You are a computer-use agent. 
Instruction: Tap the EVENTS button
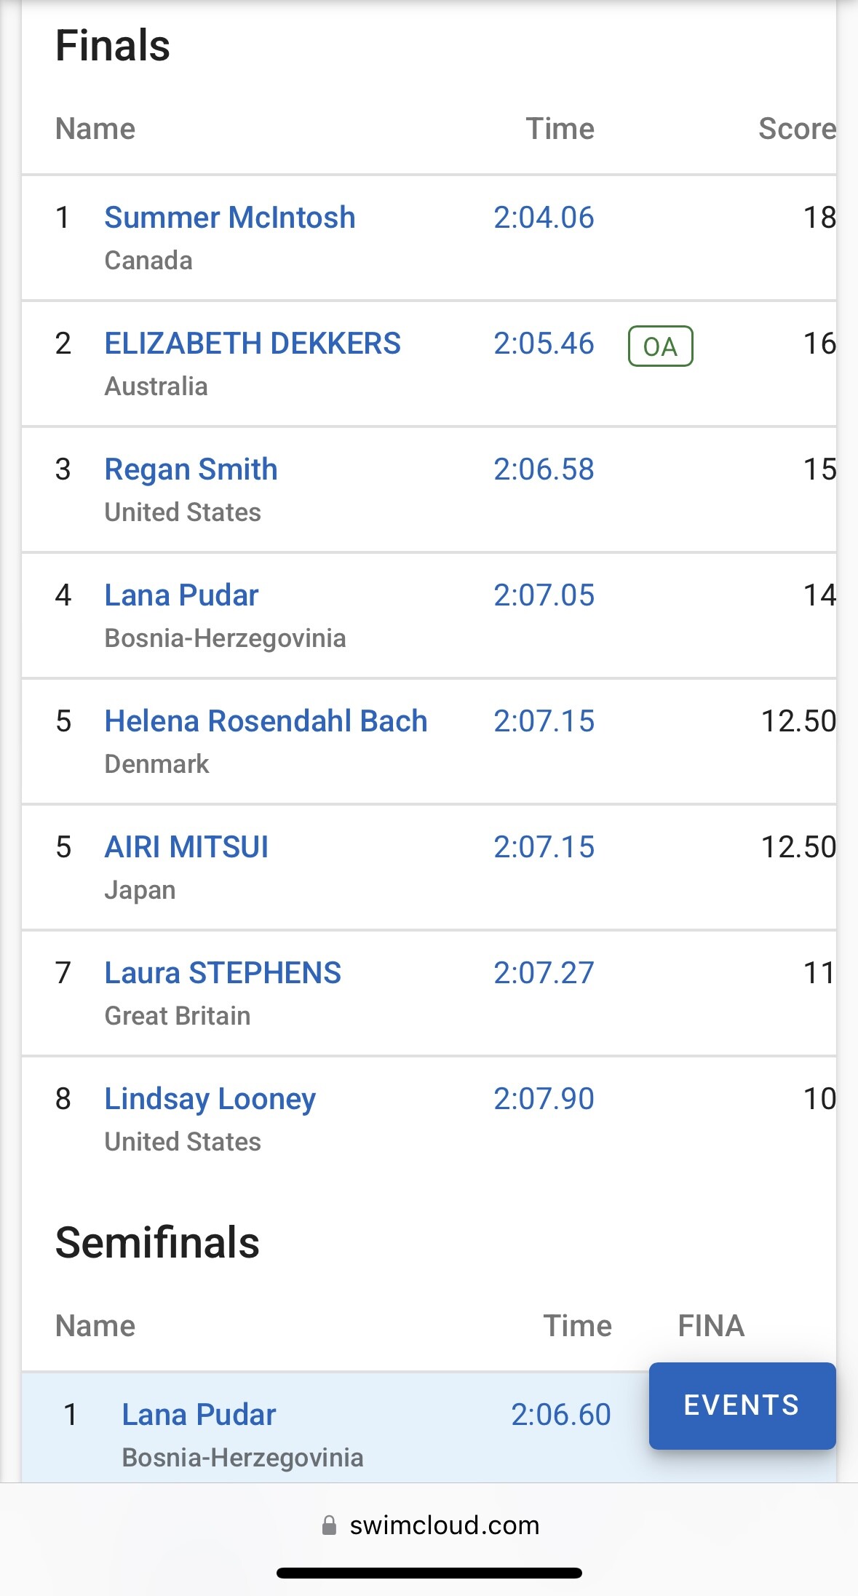(x=742, y=1405)
